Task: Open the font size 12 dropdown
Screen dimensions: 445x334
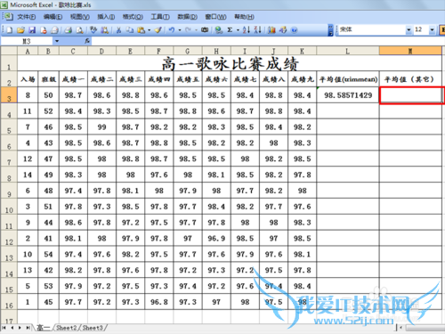Action: [432, 29]
